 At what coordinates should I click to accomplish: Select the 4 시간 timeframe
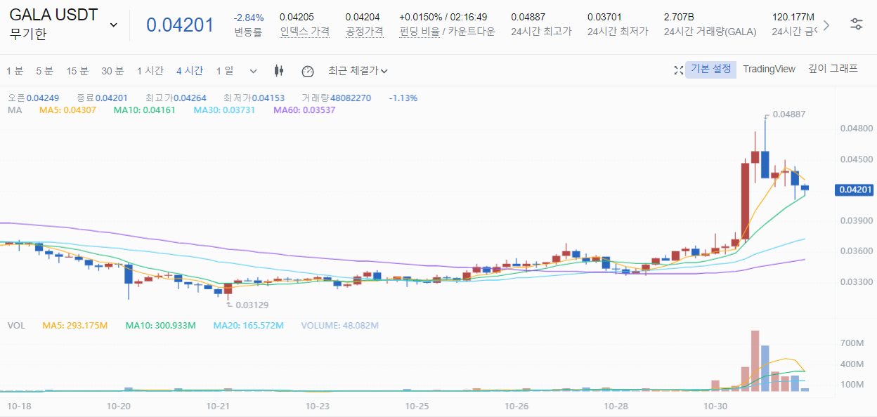point(190,70)
